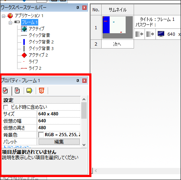
Task: Click the properties list scroll down arrow
Action: coord(84,145)
